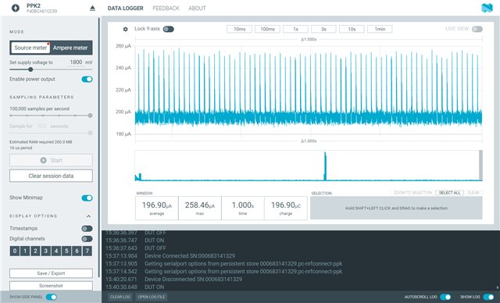Screen dimensions: 500x303
Task: Click the Clear Log button
Action: (x=120, y=297)
